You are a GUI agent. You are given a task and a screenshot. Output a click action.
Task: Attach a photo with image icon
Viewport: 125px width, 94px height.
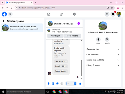53,83
